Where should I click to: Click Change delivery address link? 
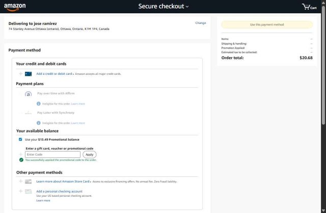[200, 23]
